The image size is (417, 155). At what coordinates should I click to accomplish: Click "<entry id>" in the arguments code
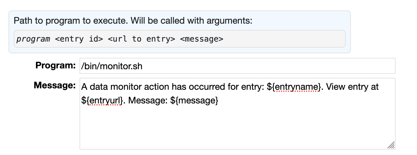point(79,39)
